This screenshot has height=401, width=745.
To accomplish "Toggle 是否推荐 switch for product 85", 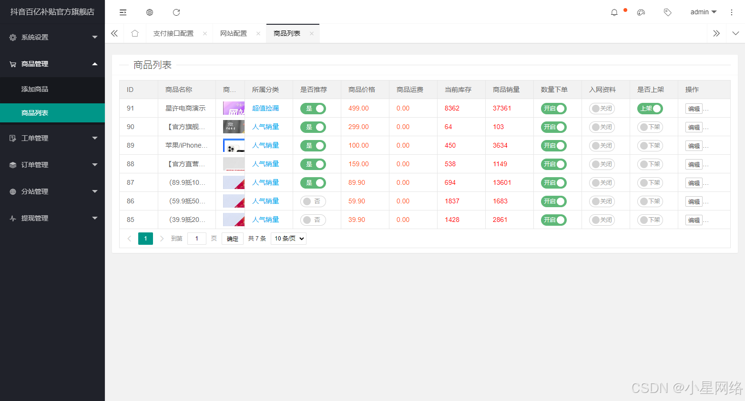I will [x=313, y=220].
